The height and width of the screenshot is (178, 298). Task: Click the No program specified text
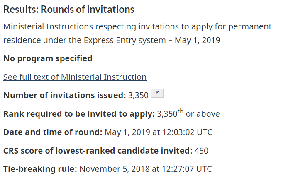click(x=48, y=58)
